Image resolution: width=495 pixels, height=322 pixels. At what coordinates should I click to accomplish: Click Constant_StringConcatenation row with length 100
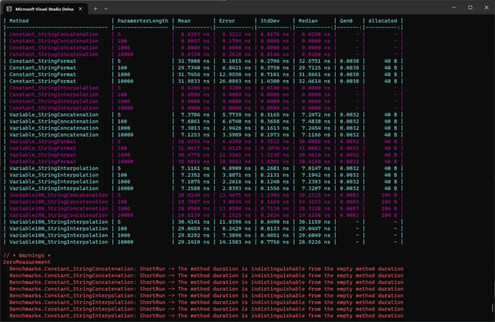click(203, 41)
